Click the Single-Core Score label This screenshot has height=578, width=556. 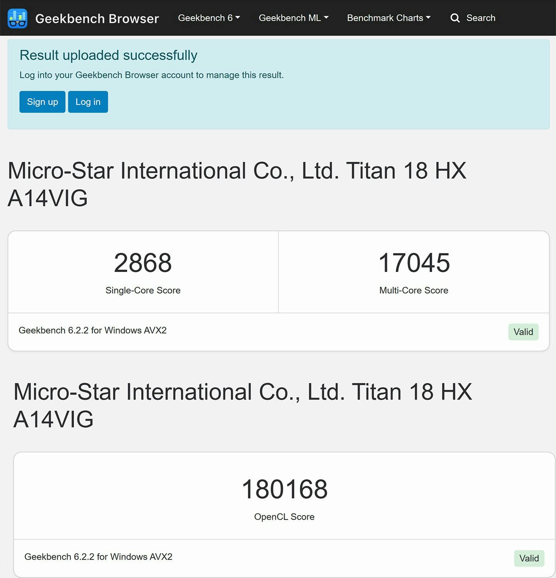pos(143,290)
